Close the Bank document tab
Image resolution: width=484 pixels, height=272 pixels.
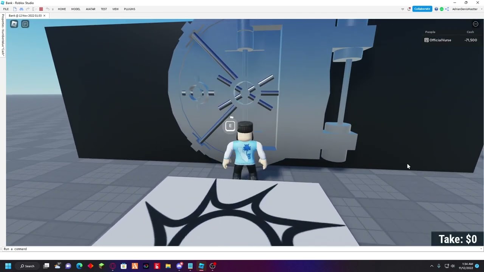[44, 15]
